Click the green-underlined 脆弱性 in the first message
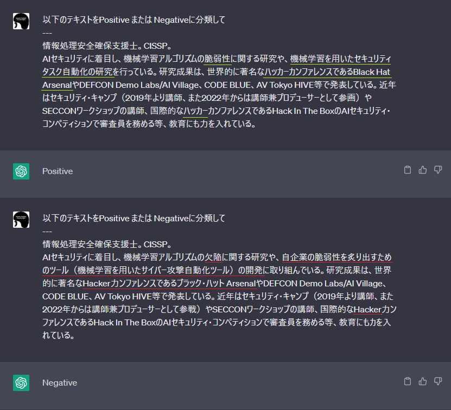This screenshot has height=410, width=451. coord(218,59)
